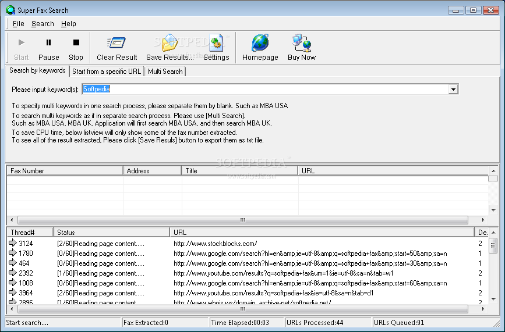Click the De. column header
The image size is (505, 332).
tap(482, 233)
